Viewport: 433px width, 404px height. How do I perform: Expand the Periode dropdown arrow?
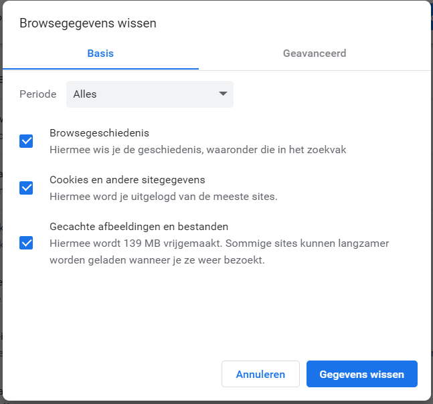[223, 94]
